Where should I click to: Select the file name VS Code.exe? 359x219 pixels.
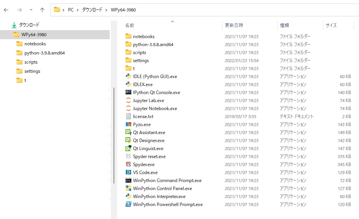click(145, 173)
